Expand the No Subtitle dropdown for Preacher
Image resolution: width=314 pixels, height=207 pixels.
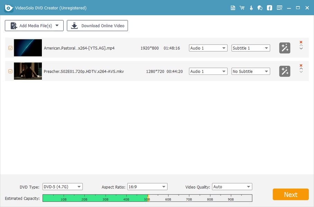coord(250,71)
